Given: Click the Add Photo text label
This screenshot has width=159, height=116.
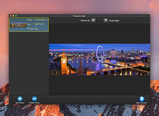Looking at the screenshot, I should click(20, 103).
